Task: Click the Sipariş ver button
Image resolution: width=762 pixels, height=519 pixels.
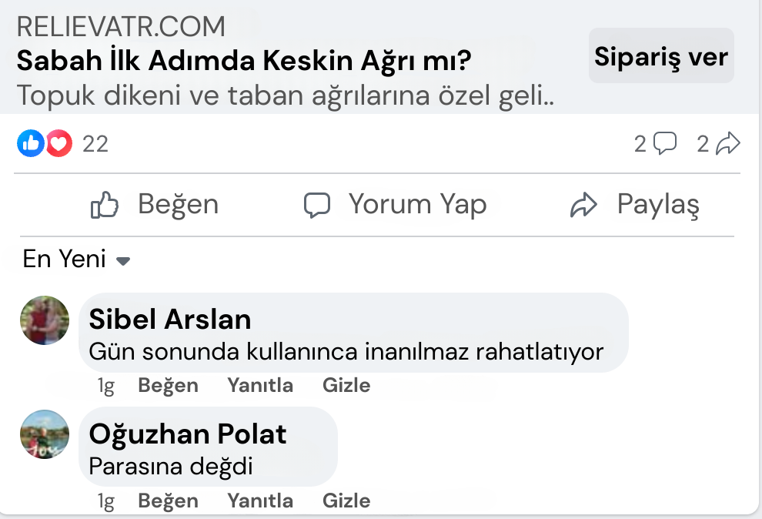Action: tap(661, 55)
